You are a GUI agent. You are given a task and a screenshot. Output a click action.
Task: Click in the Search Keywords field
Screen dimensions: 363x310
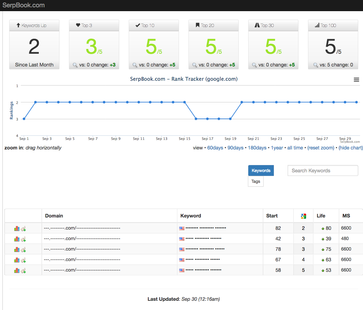(x=323, y=171)
